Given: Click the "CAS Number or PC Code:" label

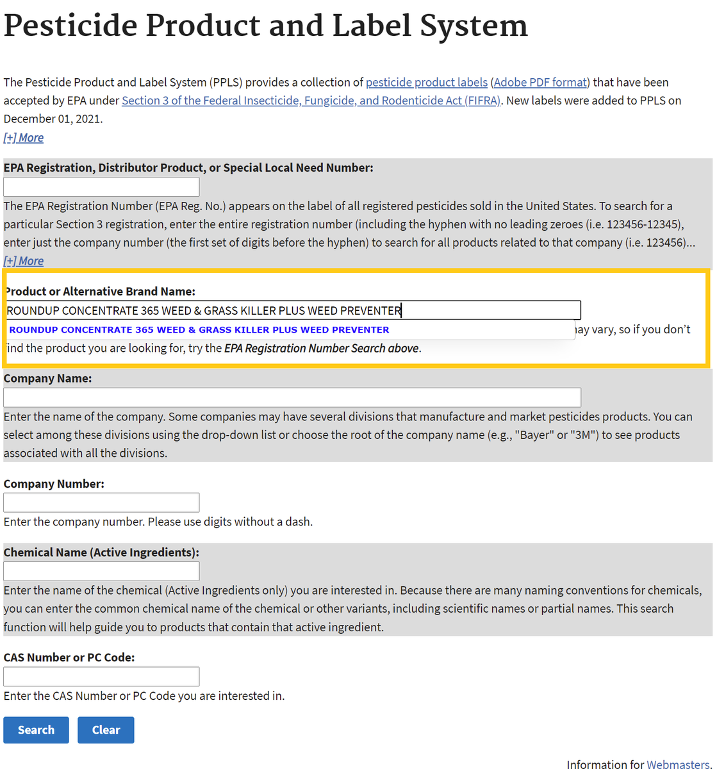Looking at the screenshot, I should (x=69, y=657).
